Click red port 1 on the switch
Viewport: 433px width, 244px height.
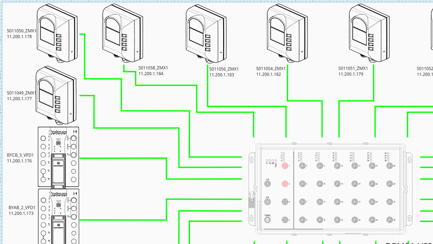[285, 165]
